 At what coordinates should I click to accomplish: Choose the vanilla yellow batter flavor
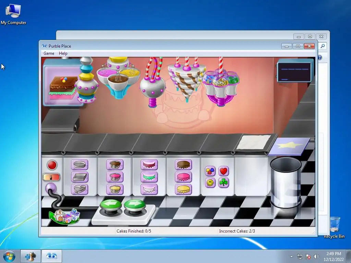click(x=115, y=189)
